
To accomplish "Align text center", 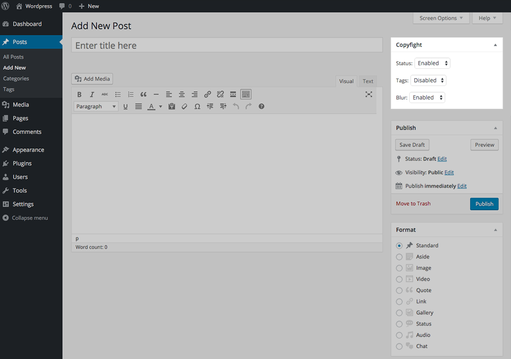I will [182, 94].
